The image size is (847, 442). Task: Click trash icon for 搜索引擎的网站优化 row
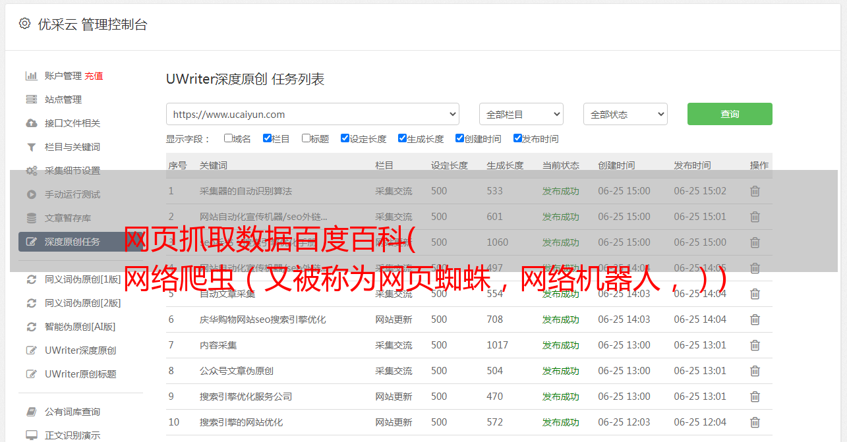click(755, 422)
